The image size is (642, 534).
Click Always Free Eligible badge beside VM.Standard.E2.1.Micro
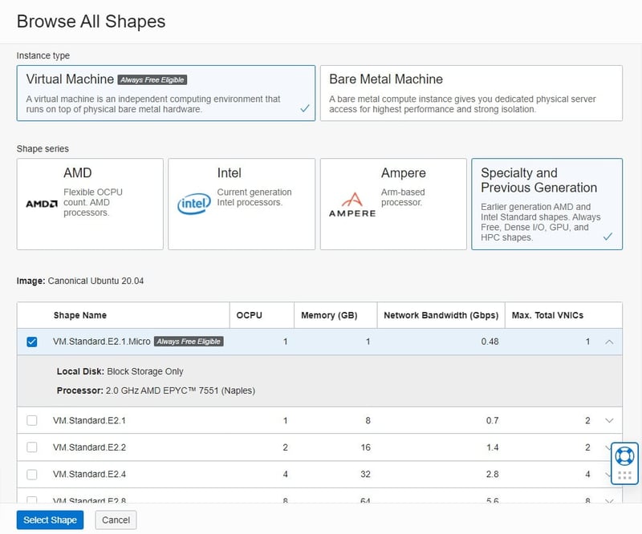click(x=189, y=342)
